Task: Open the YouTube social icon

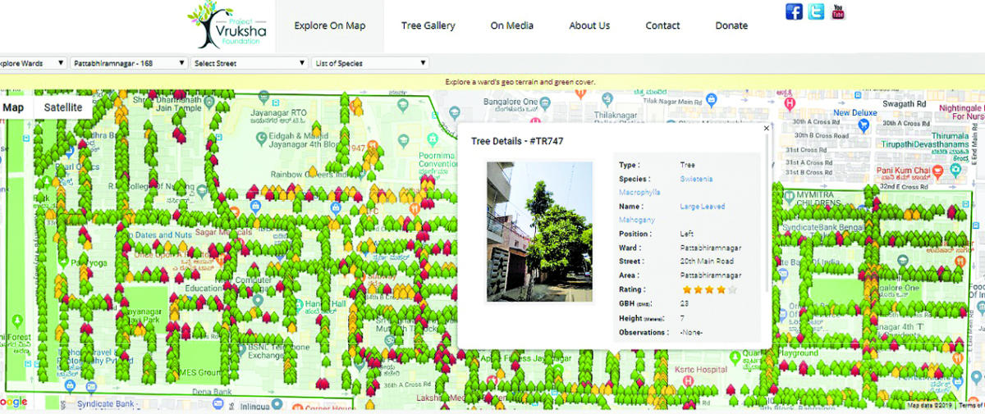Action: click(837, 11)
